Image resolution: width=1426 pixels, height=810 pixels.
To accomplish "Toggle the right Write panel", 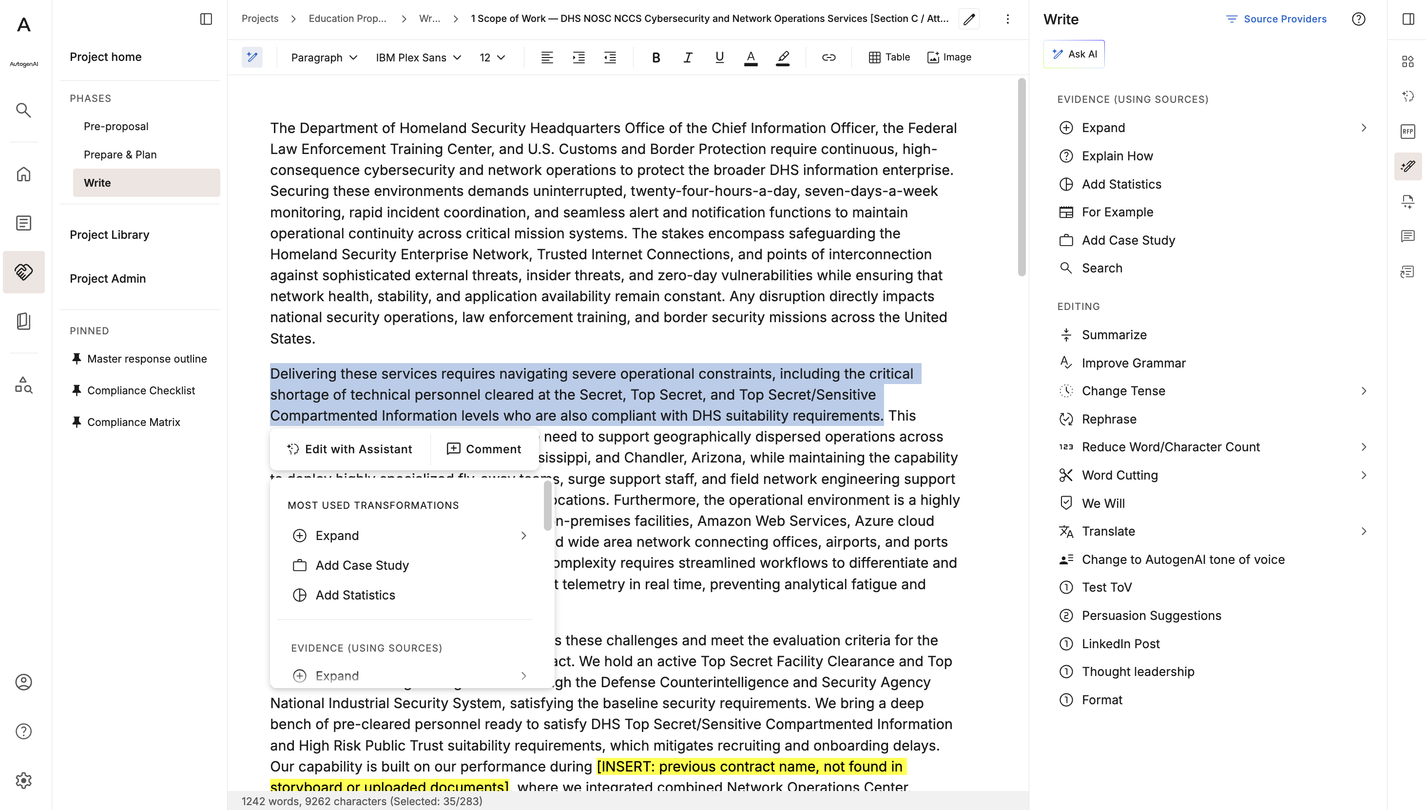I will coord(1407,19).
